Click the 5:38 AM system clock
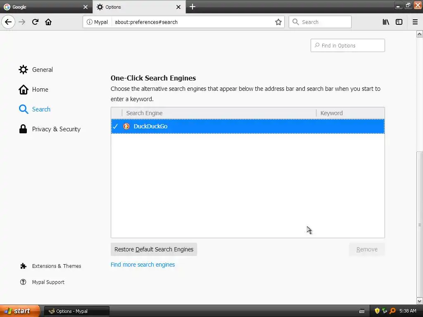 pos(408,311)
